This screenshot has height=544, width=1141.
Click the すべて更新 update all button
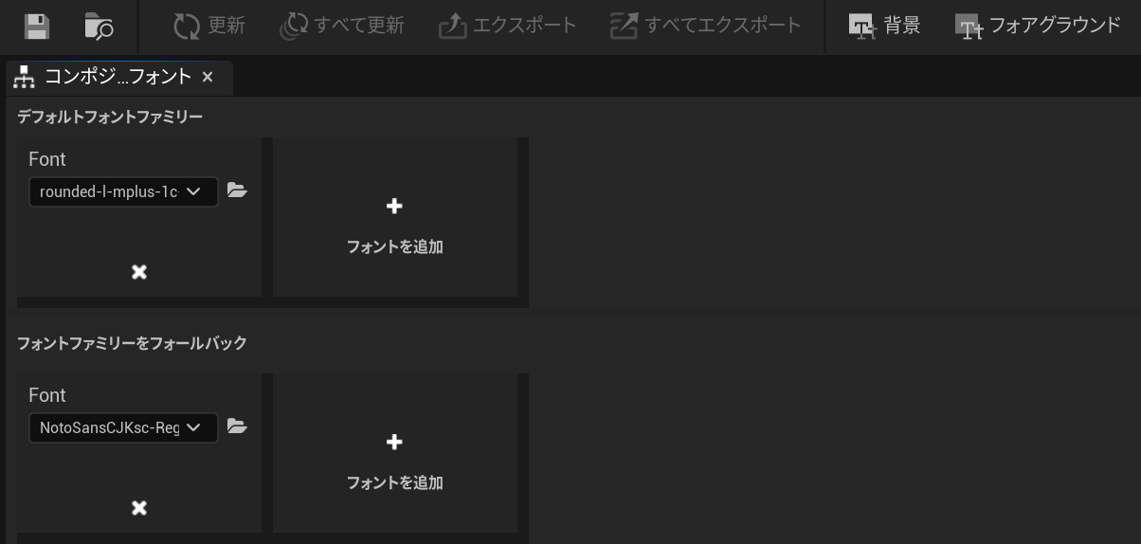tap(343, 27)
